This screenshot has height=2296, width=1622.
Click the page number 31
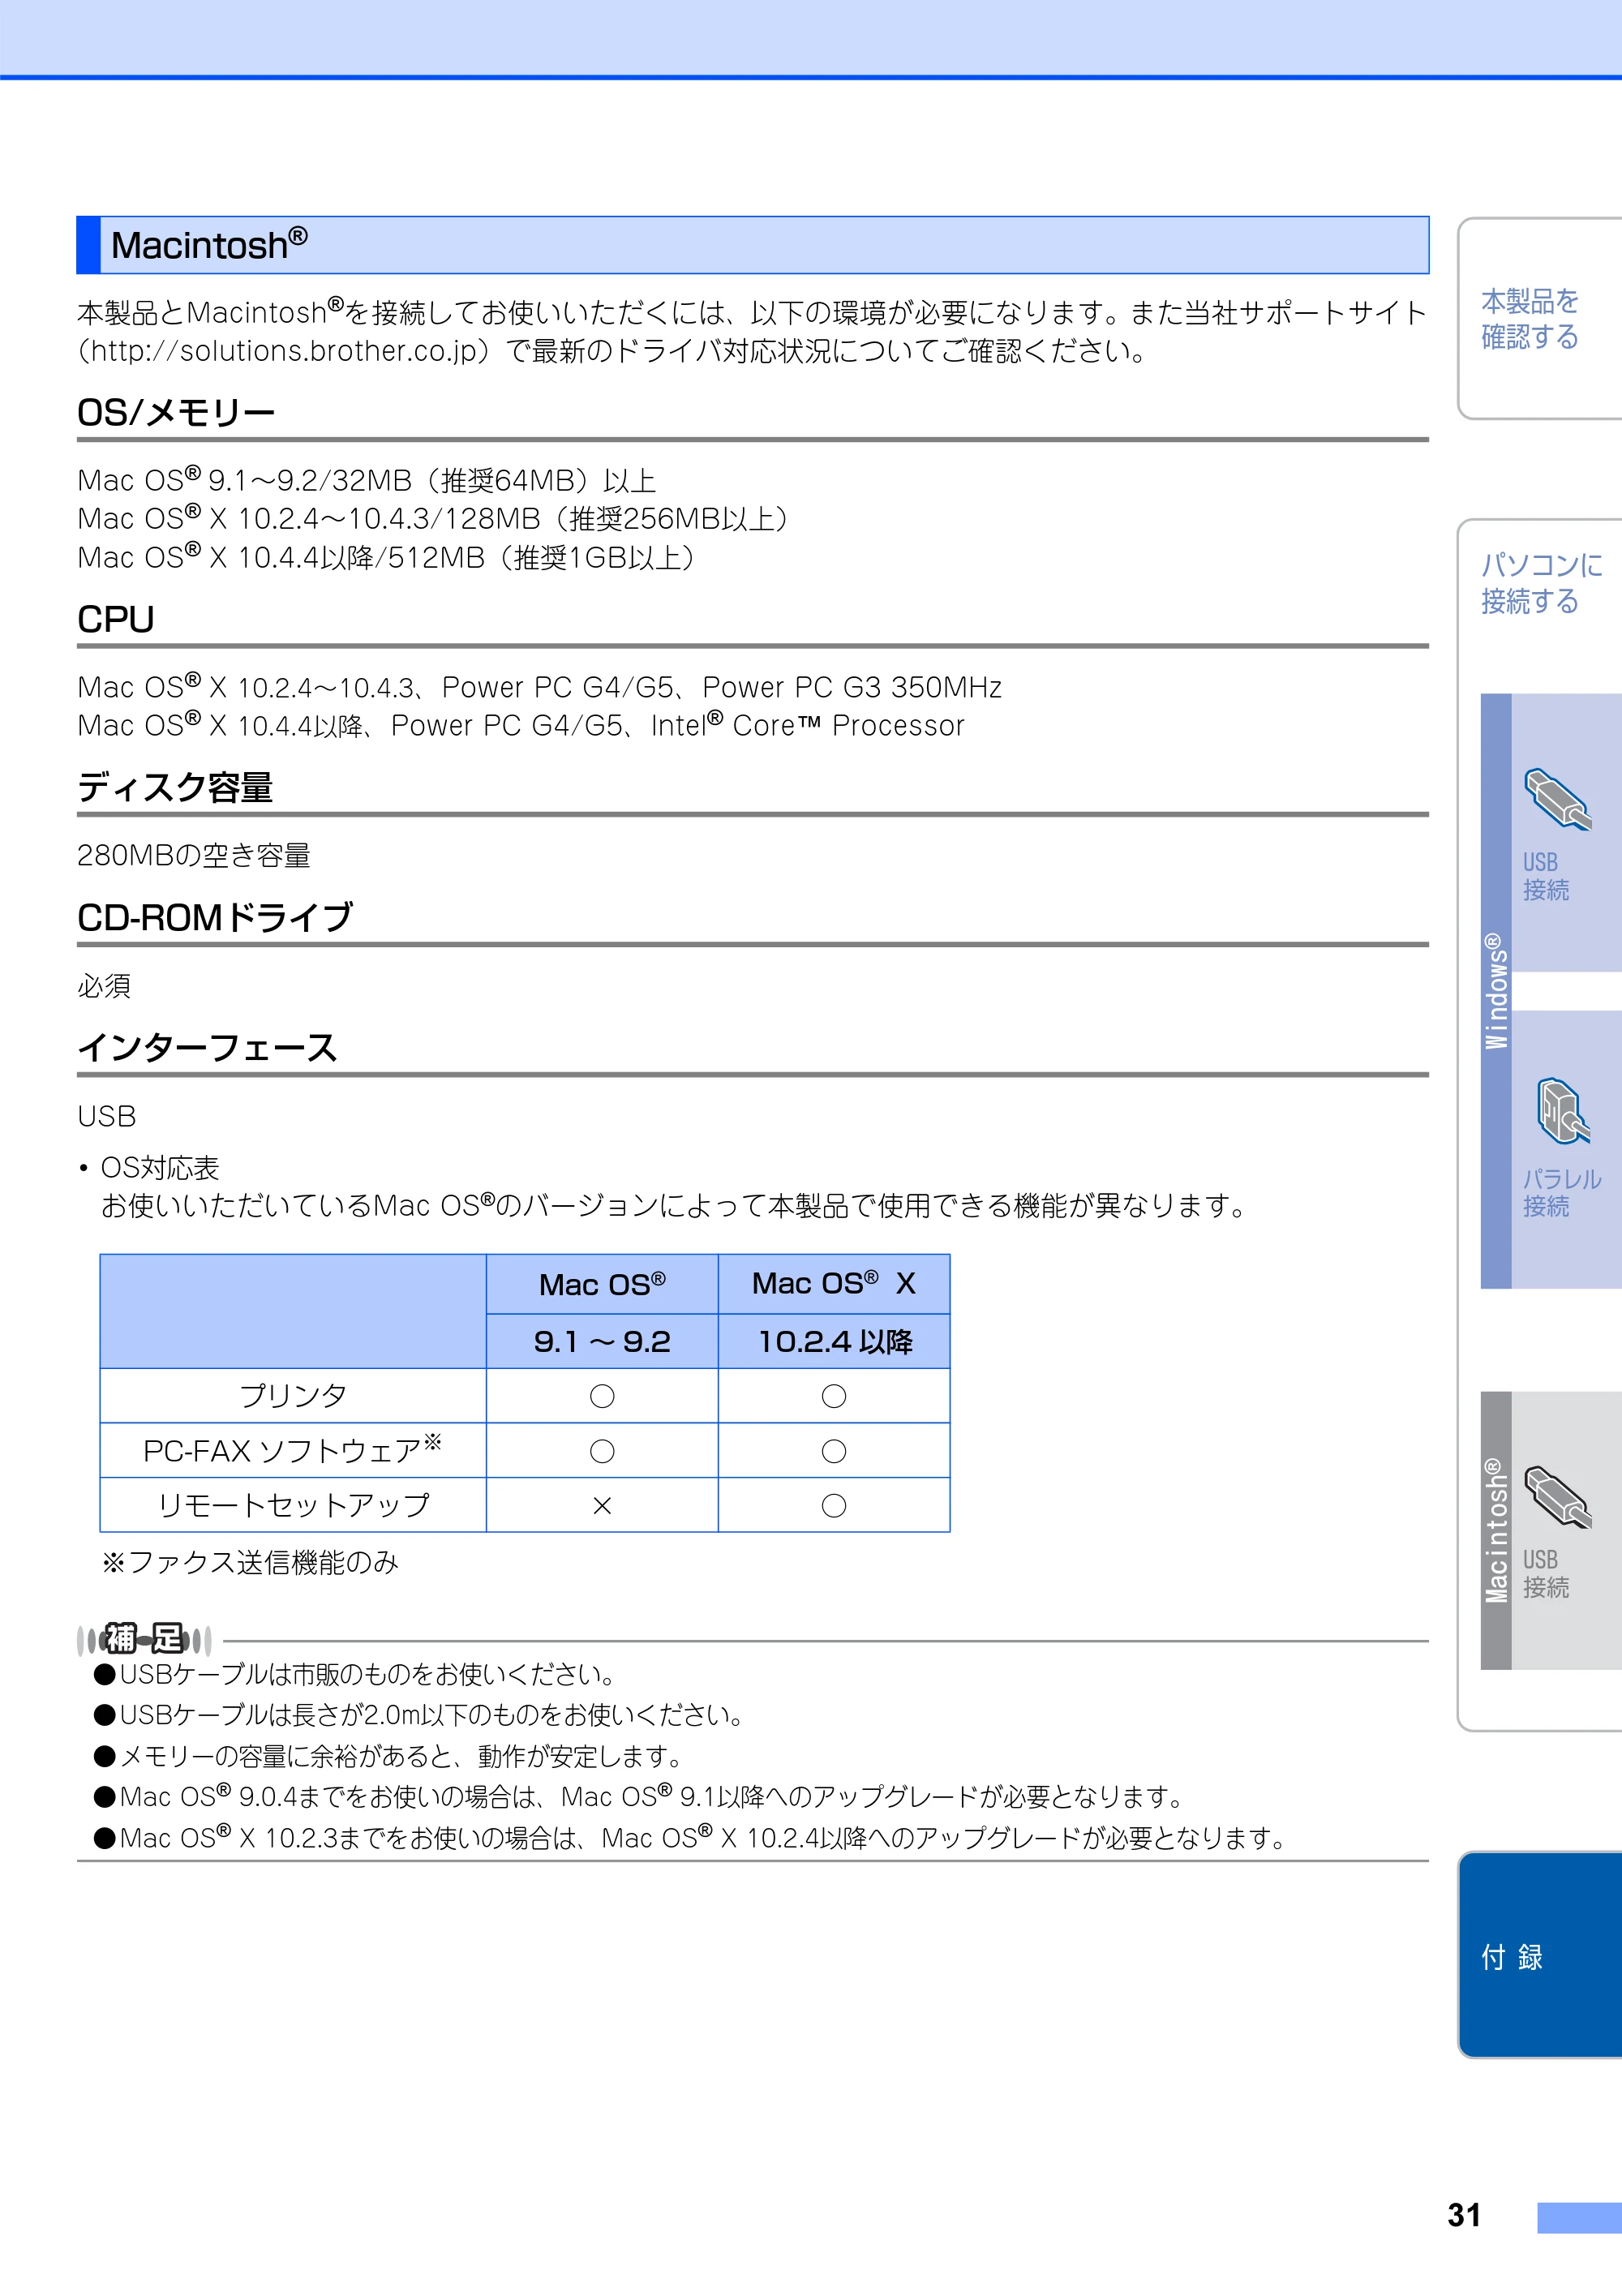point(1464,2215)
